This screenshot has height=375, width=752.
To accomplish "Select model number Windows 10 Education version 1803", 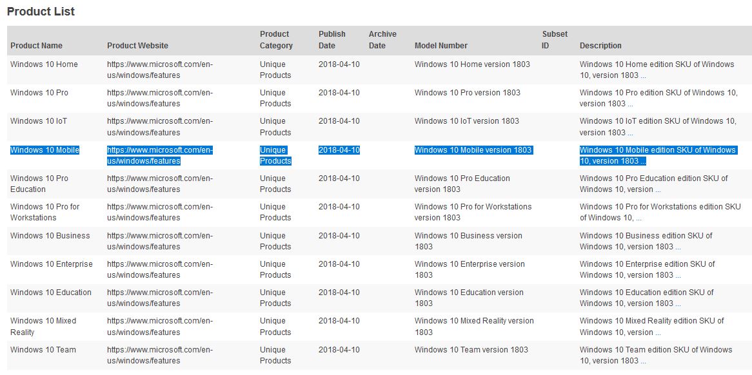I will coord(469,298).
